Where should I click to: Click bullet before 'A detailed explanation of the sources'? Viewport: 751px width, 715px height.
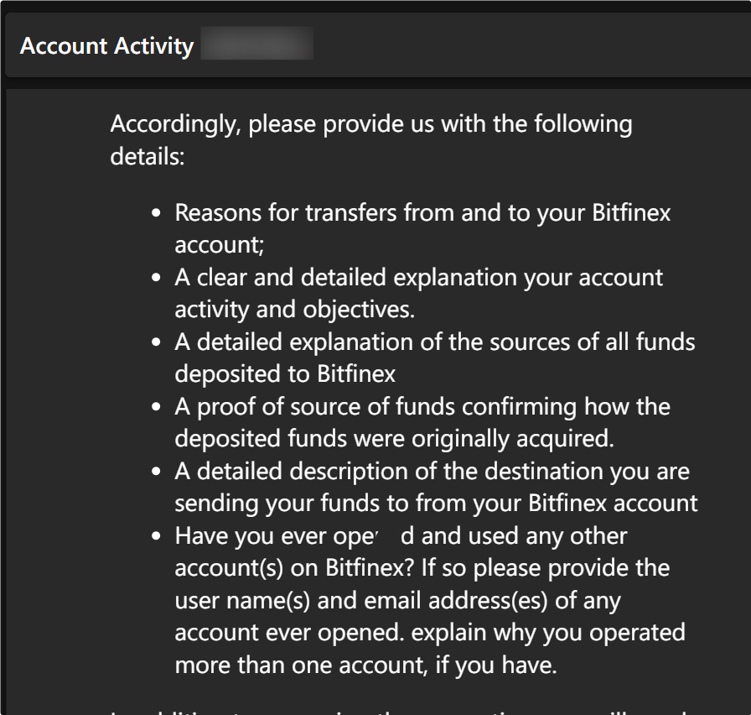point(156,342)
